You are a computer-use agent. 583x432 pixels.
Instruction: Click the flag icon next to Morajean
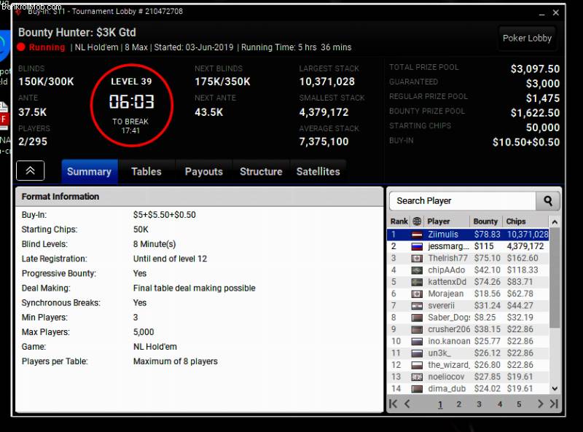(x=417, y=294)
